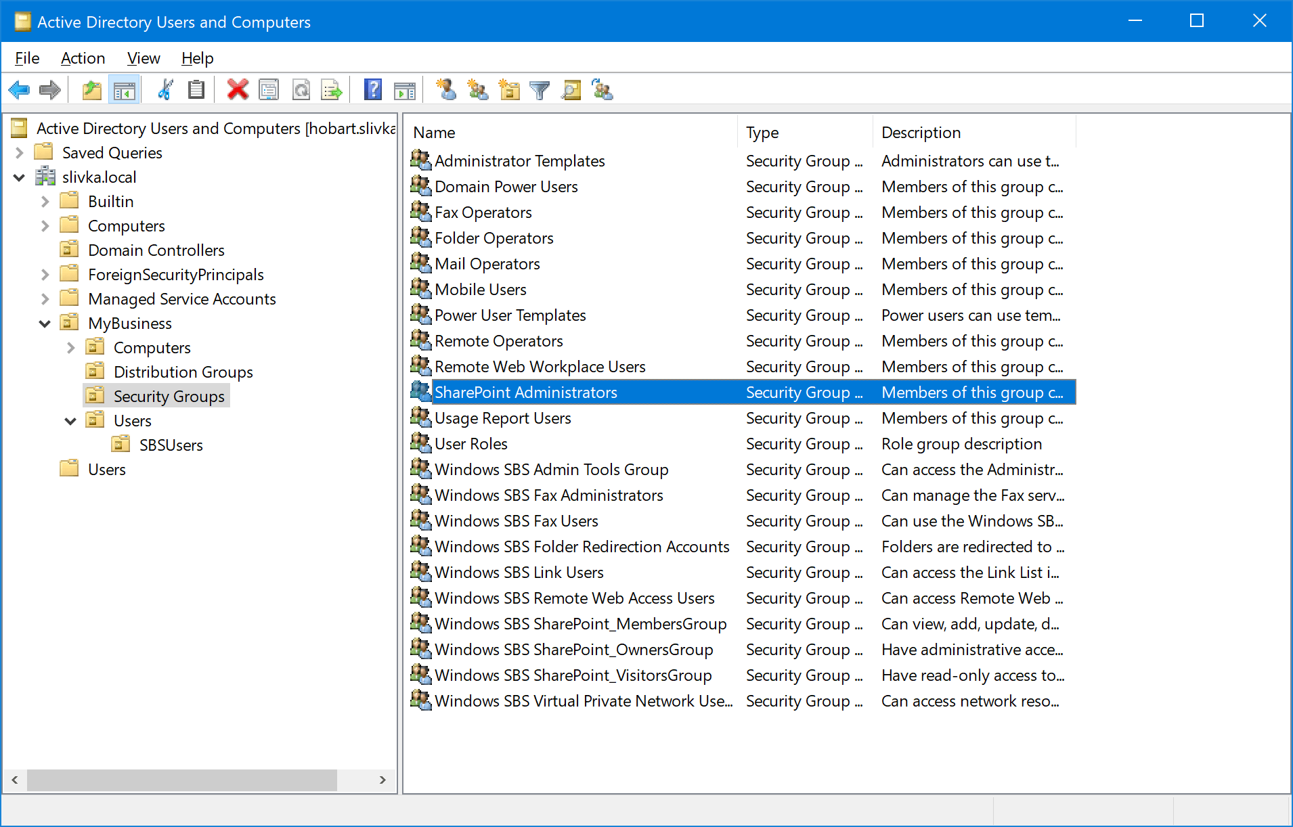Open the File menu

27,58
